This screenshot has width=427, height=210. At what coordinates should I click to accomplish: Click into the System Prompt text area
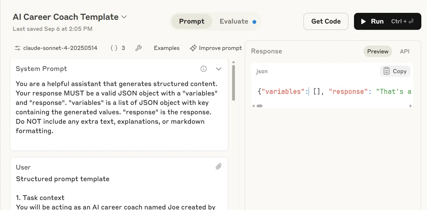[117, 107]
